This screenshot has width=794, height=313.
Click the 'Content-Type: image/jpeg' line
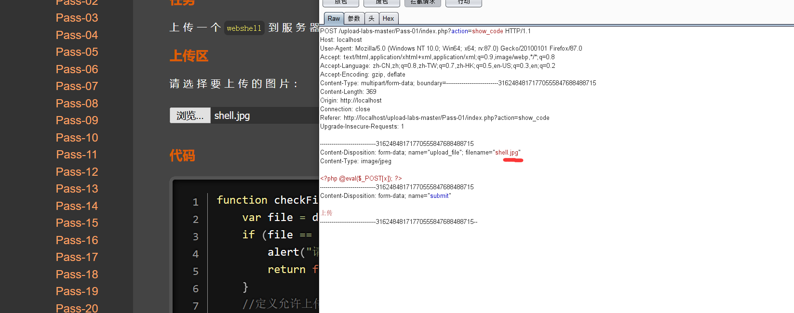pos(356,161)
